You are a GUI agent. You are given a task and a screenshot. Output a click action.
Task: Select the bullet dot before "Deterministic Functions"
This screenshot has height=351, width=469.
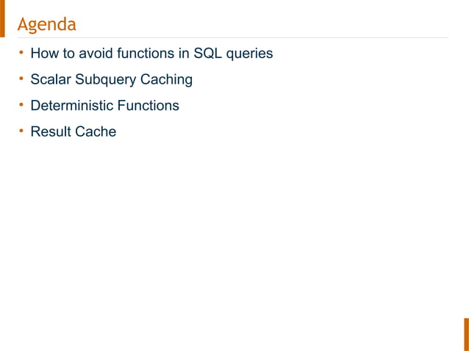coord(22,105)
